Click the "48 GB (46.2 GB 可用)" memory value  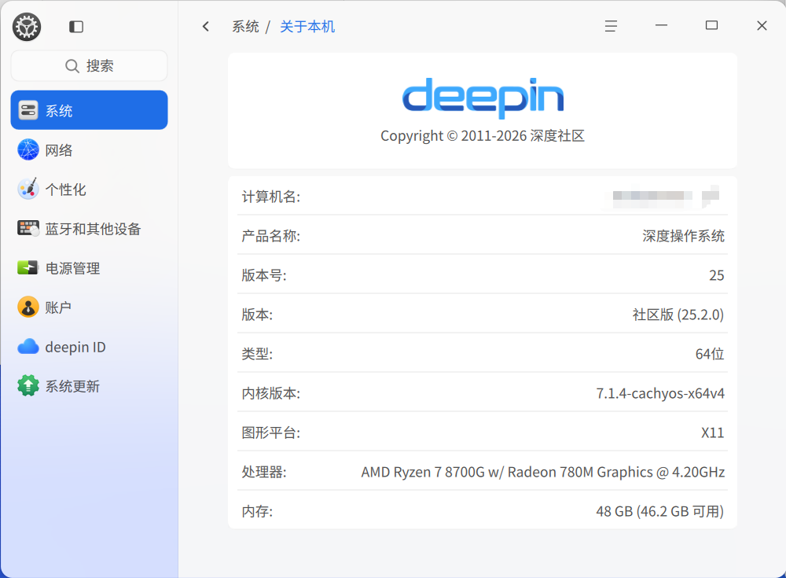point(660,511)
